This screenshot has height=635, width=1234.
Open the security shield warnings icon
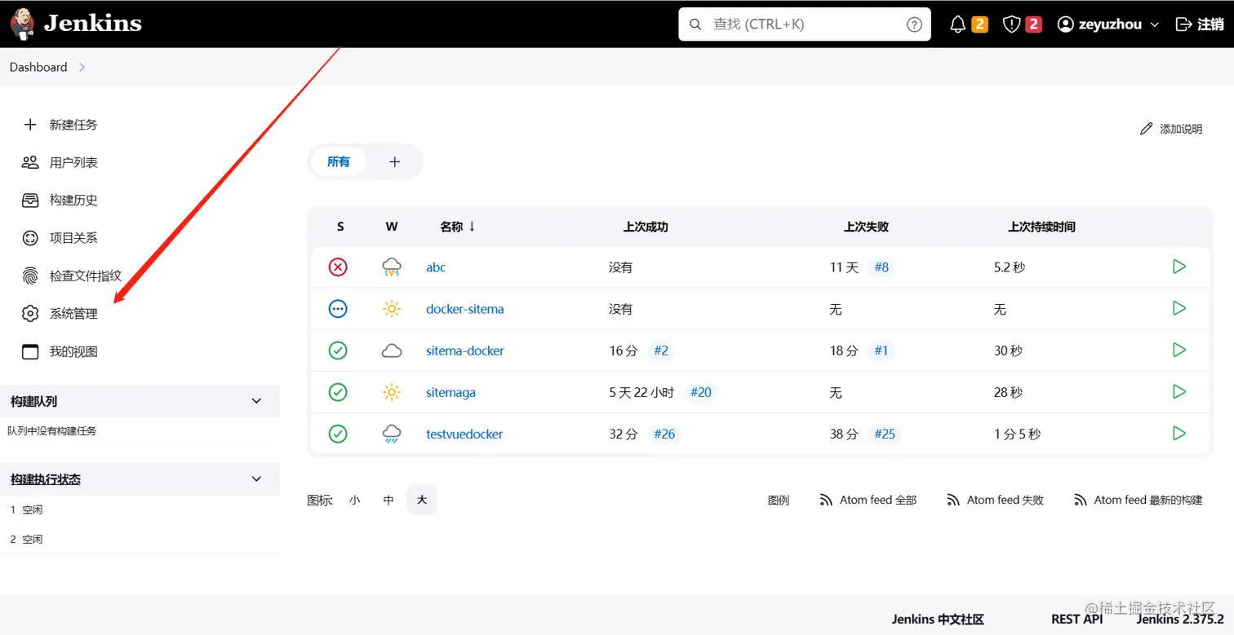1012,24
